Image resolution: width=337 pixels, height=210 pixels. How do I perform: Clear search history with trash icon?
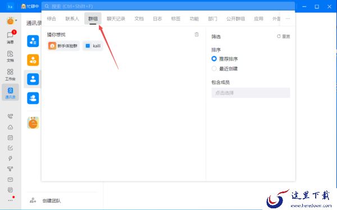197,35
